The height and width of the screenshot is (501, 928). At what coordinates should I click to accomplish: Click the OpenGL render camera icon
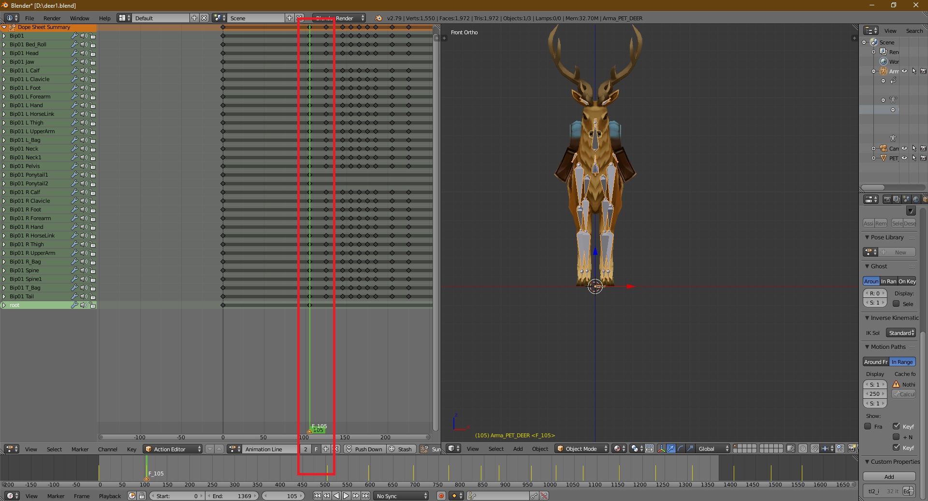852,449
